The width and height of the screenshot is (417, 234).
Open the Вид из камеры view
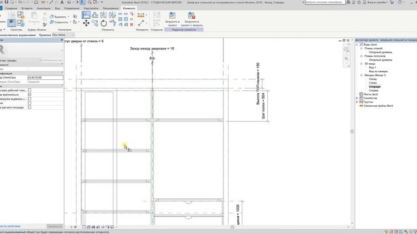pos(378,71)
